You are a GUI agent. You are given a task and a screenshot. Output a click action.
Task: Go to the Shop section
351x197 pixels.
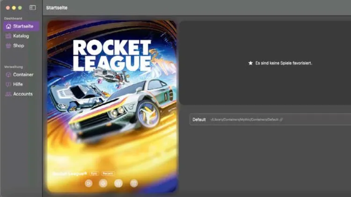(21, 46)
